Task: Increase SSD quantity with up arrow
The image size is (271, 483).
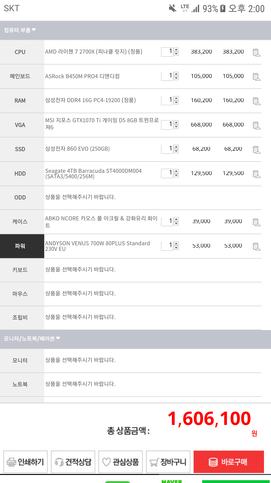Action: tap(176, 147)
